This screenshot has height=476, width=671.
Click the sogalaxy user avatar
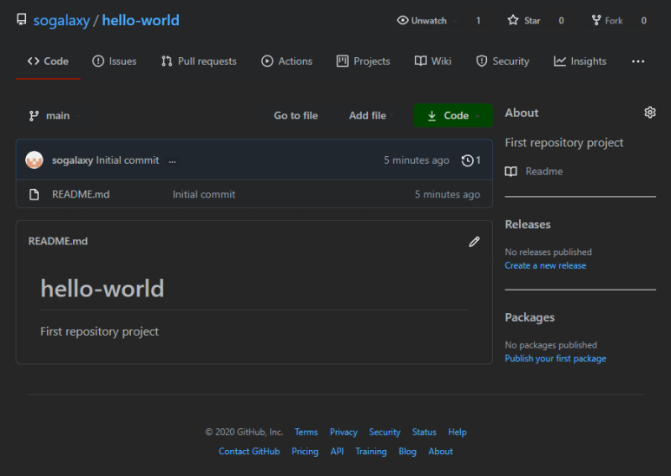tap(34, 160)
